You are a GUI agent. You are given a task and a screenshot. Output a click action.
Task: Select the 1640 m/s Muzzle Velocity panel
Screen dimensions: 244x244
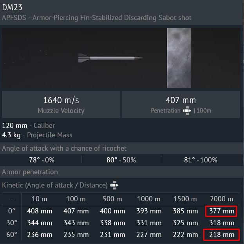[61, 104]
